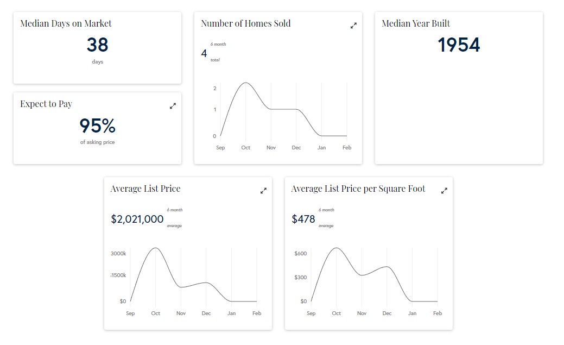
Task: Click the 38 days value
Action: coord(97,45)
